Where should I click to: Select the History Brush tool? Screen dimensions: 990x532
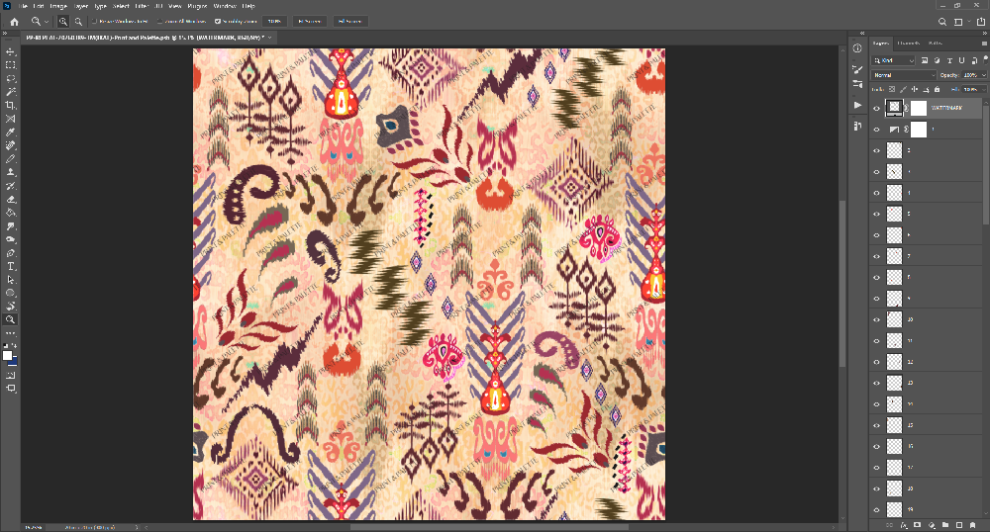[11, 186]
